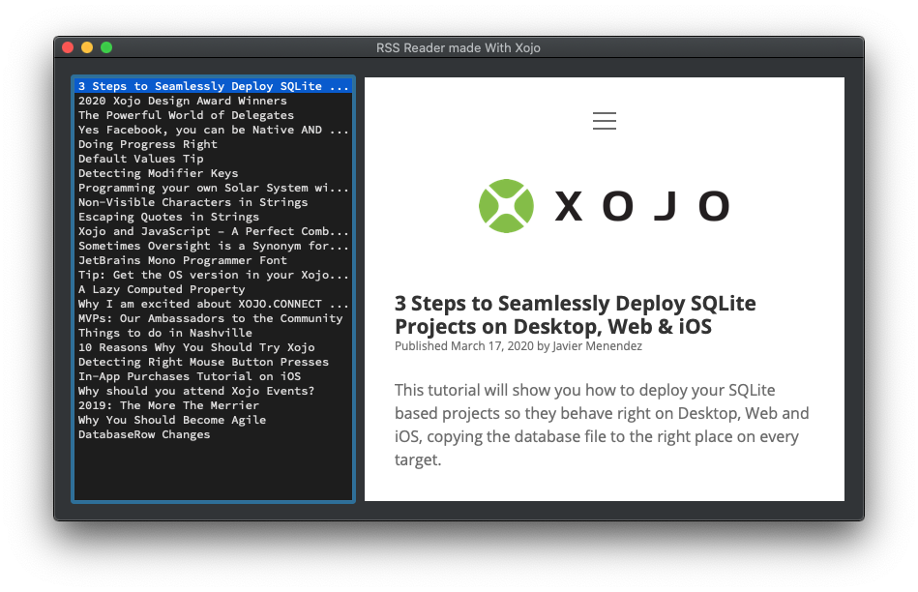
Task: Select 'Escaping Quotes in Strings' item
Action: (214, 217)
